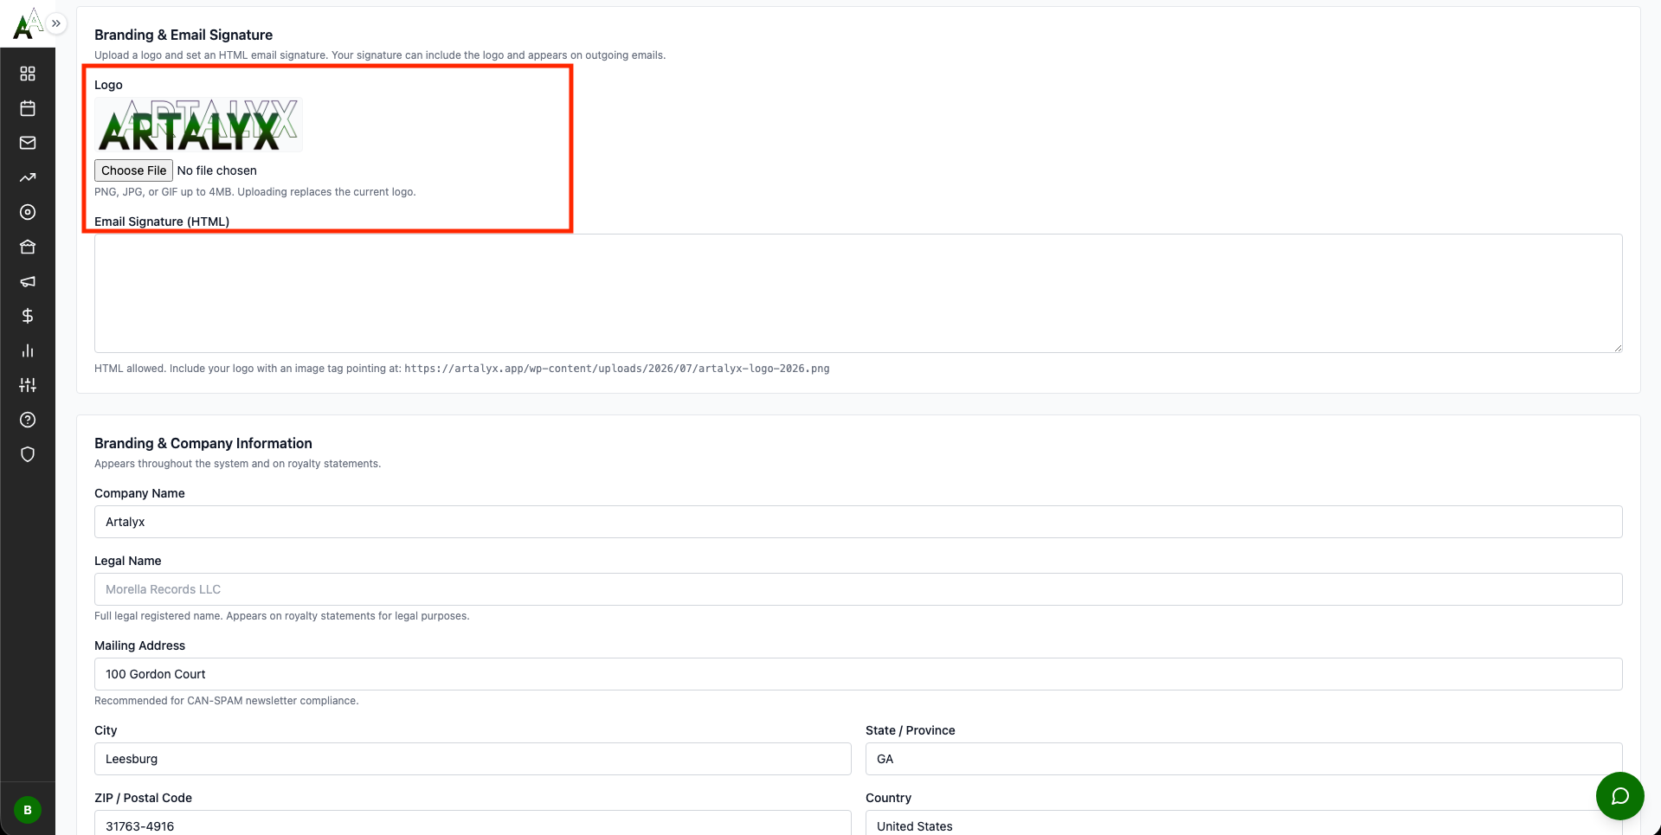Open the mail envelope icon in sidebar

point(28,143)
